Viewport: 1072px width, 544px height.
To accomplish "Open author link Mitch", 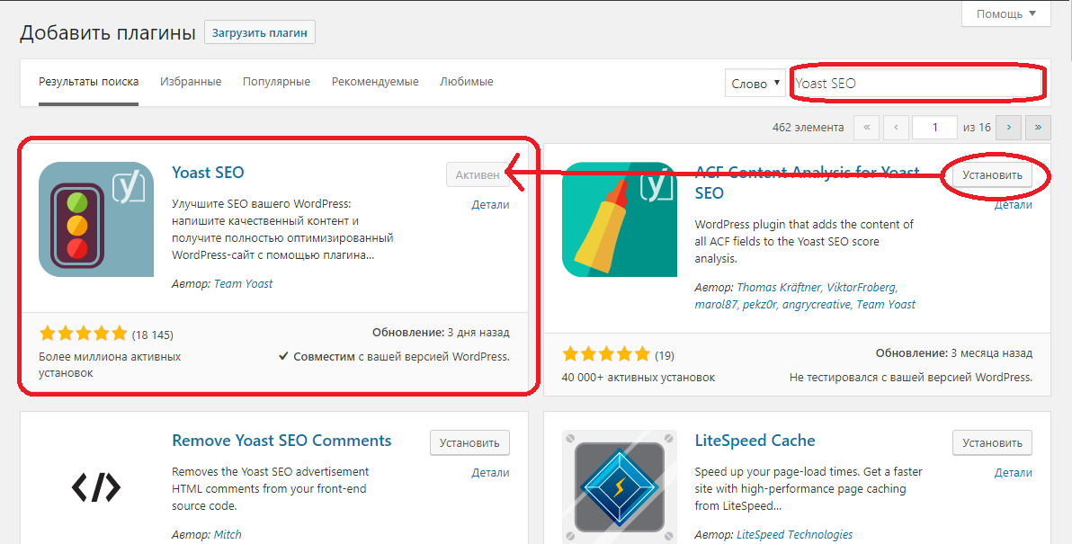I will (x=228, y=534).
